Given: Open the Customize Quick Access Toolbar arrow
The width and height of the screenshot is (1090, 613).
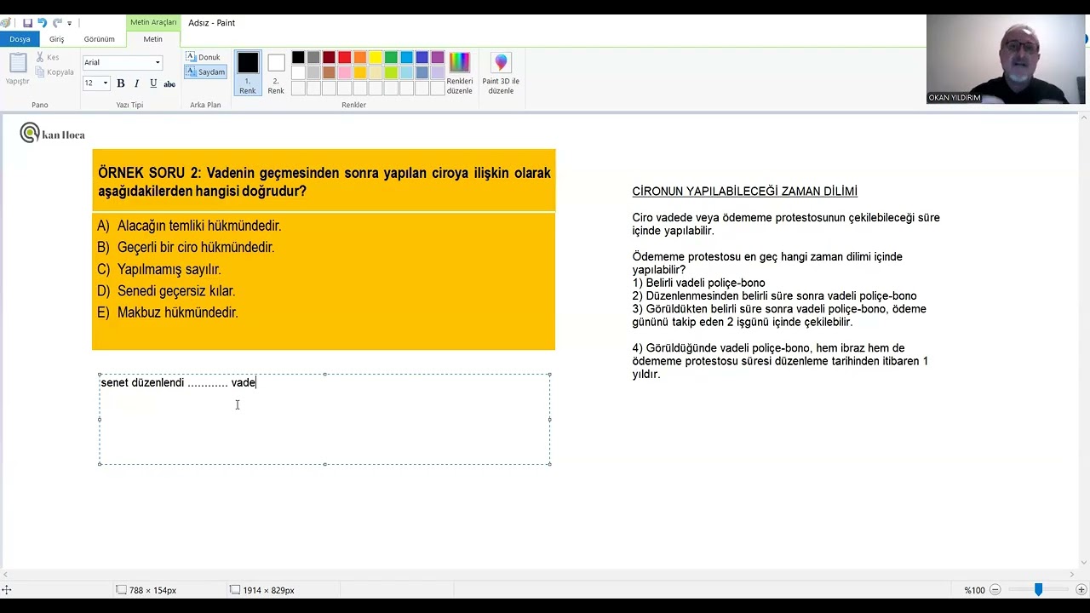Looking at the screenshot, I should pos(70,23).
